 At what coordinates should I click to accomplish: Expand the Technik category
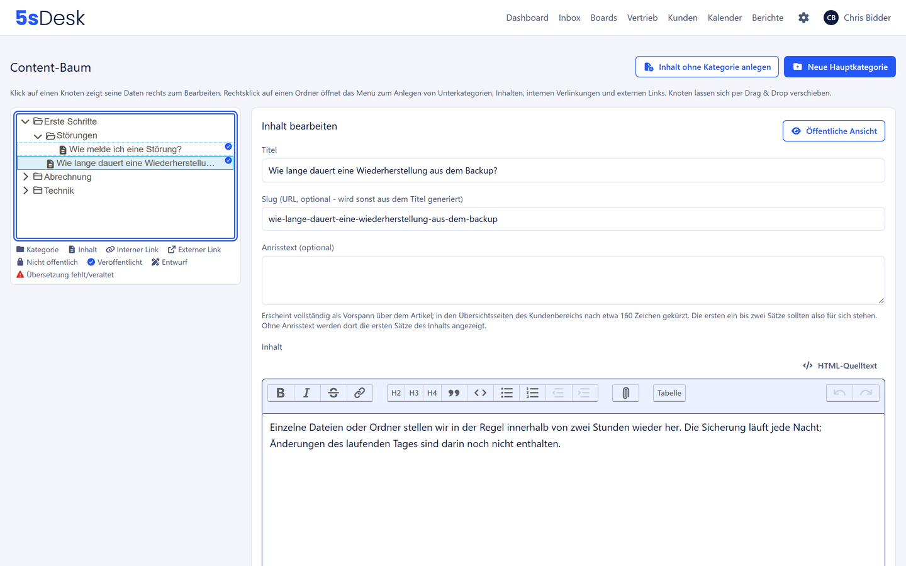coord(25,191)
